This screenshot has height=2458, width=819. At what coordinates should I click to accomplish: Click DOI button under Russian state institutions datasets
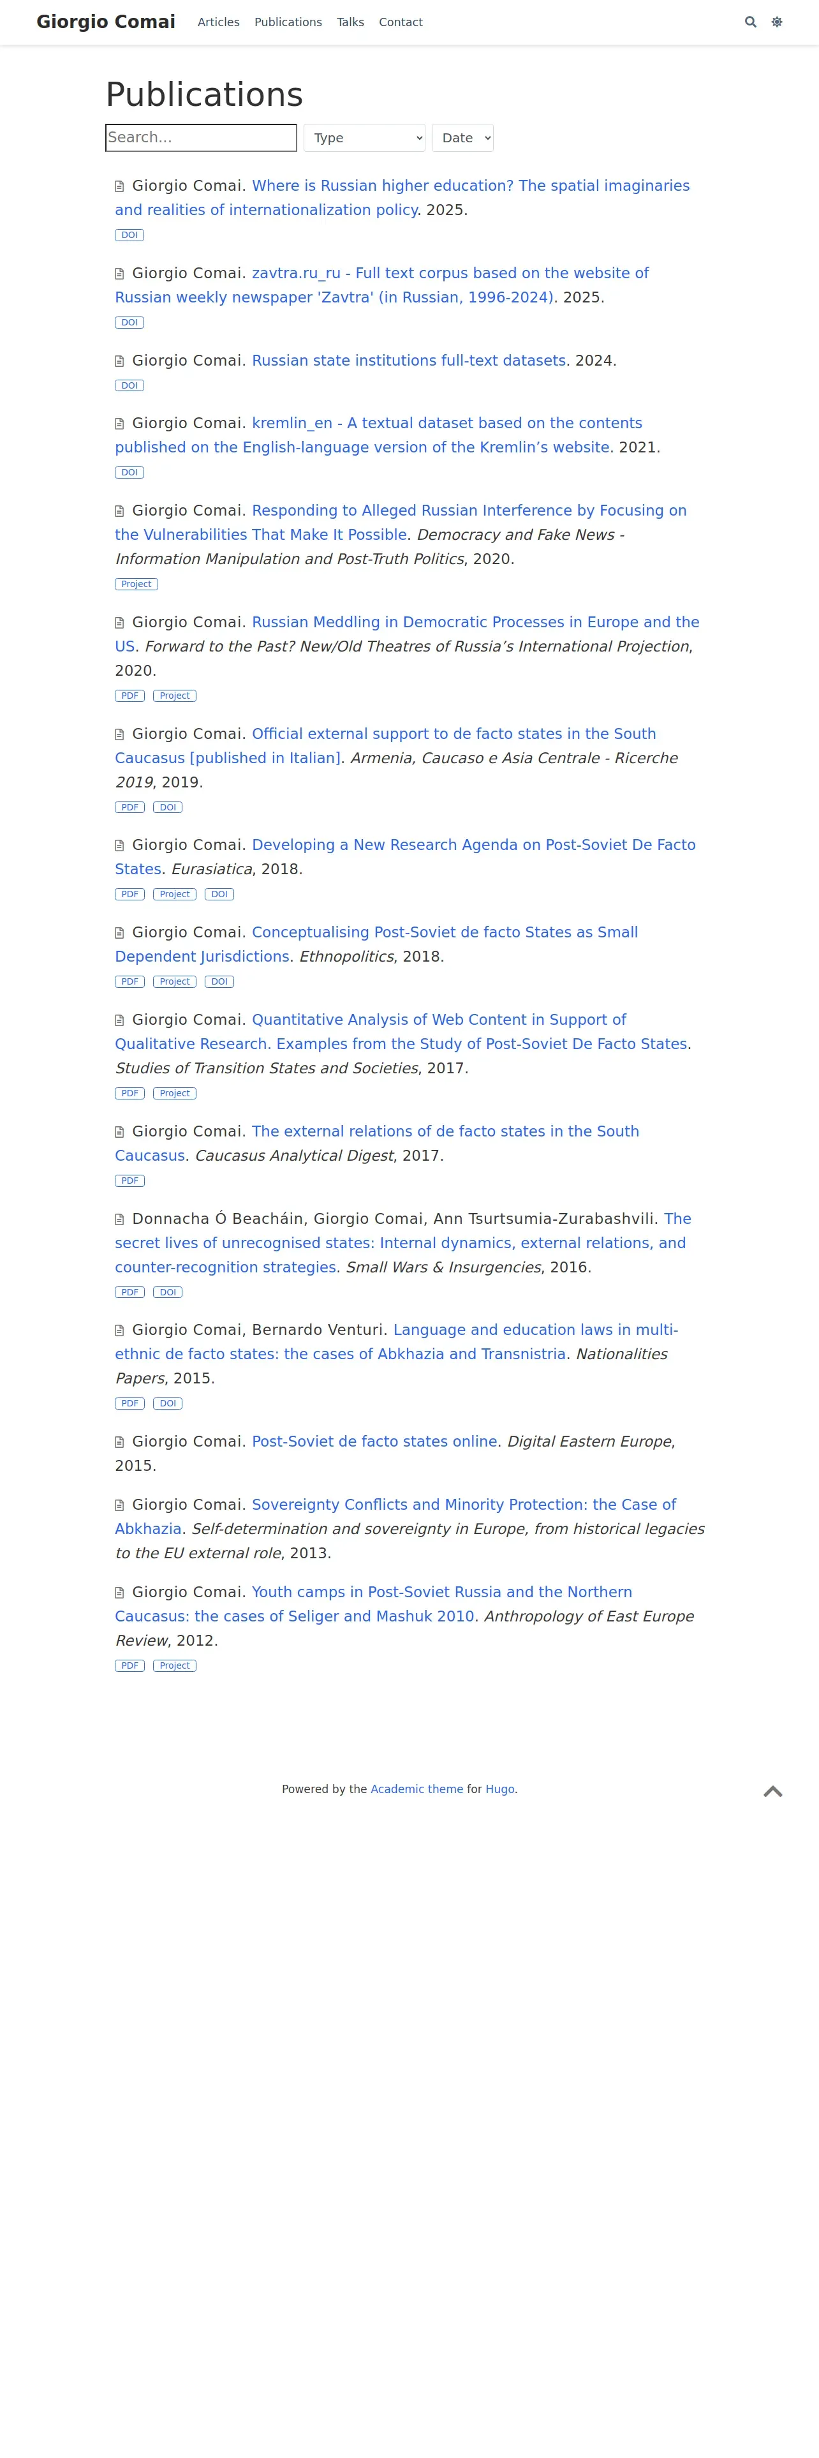tap(129, 385)
